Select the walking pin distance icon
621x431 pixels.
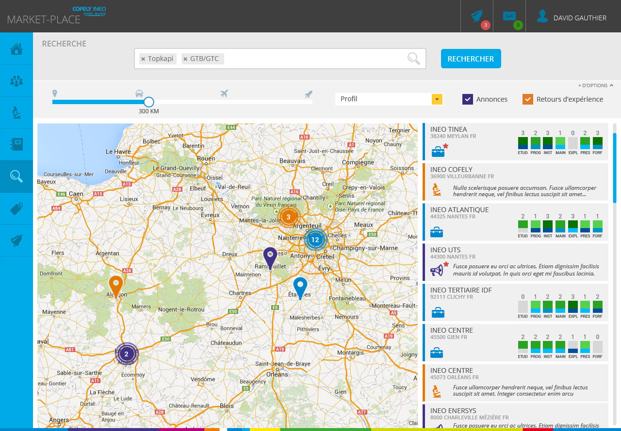coord(55,93)
